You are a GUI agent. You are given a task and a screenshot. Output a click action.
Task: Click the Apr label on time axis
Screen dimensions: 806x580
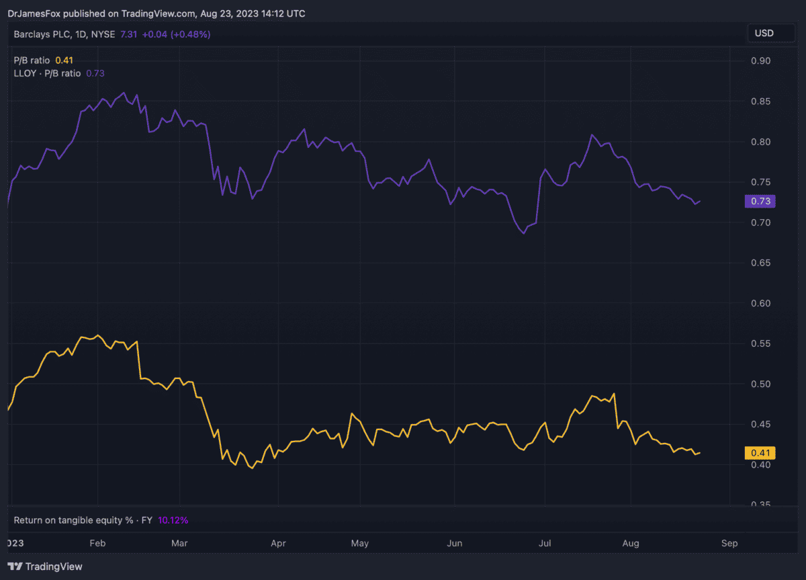277,542
